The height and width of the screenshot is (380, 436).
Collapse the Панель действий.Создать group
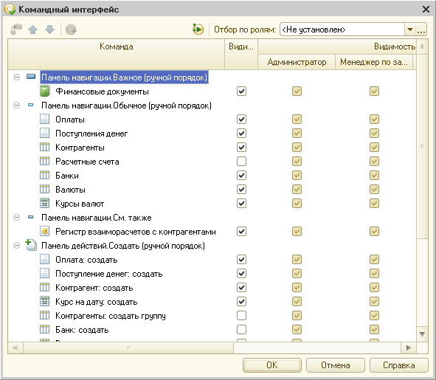click(x=17, y=246)
